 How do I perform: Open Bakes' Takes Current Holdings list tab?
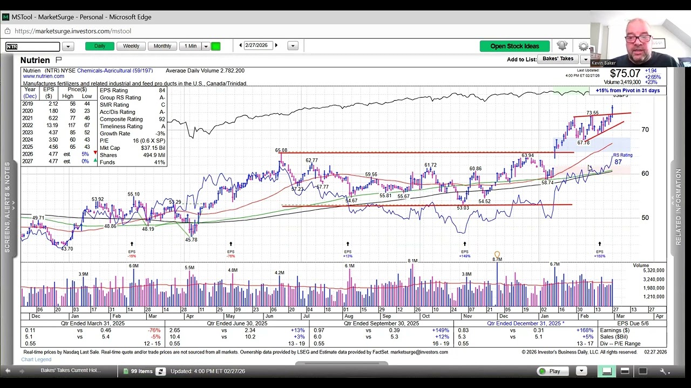[71, 371]
